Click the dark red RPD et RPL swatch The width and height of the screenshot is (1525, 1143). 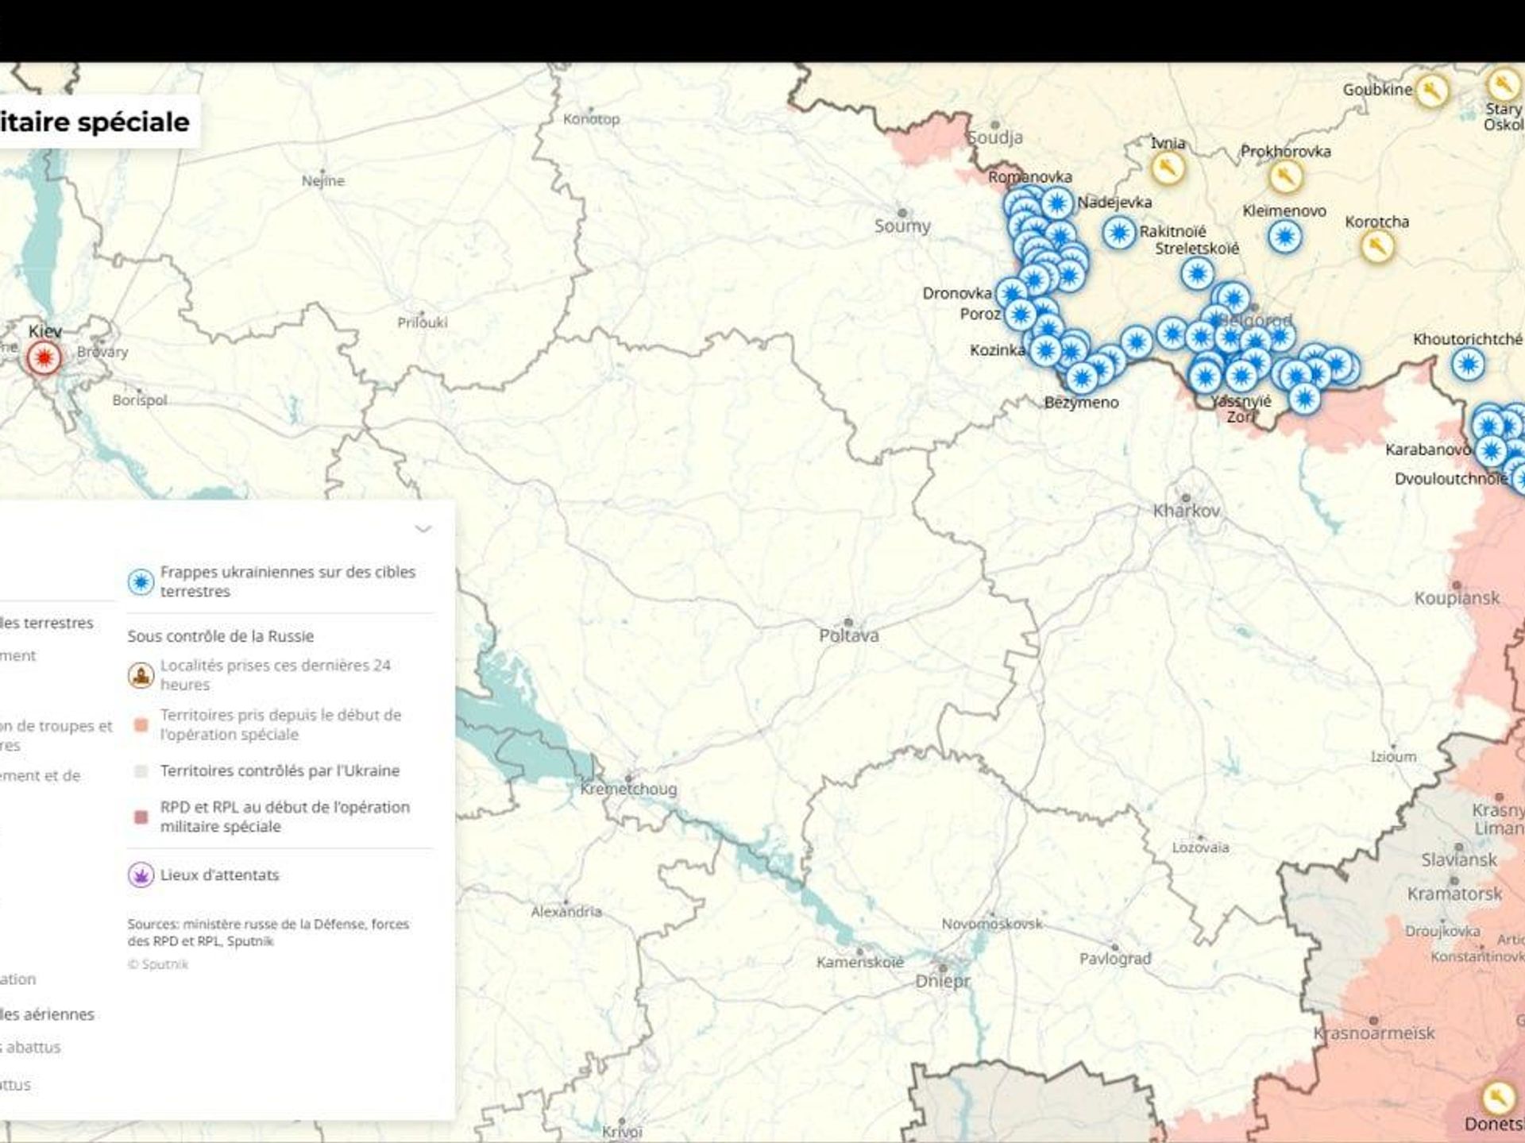[x=141, y=817]
